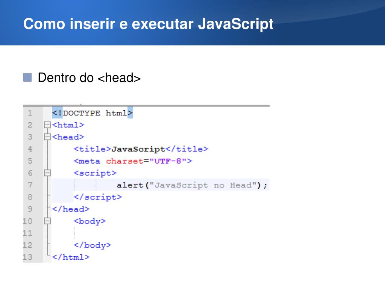Click the empty line 11 inside body

tap(161, 233)
